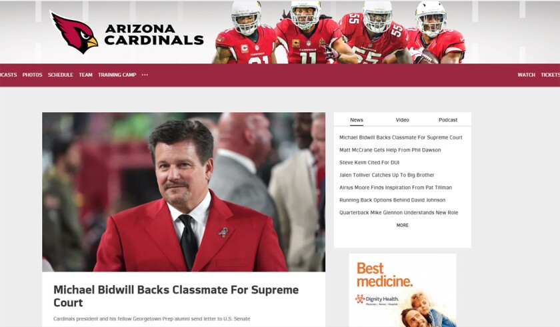Read Jalen Tolliver Catches Up To Big Brother

coord(387,175)
